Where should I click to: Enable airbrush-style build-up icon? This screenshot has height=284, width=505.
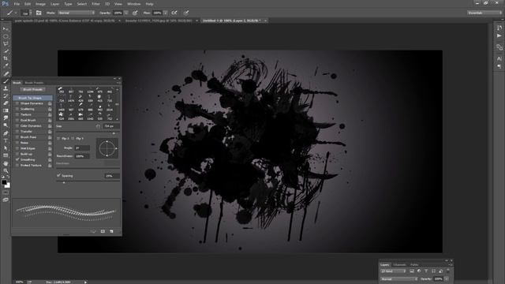click(174, 13)
